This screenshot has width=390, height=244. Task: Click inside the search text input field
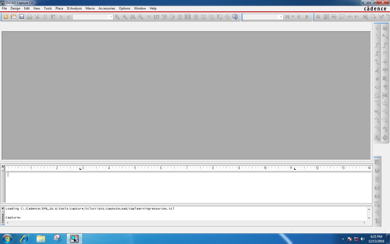tap(261, 17)
